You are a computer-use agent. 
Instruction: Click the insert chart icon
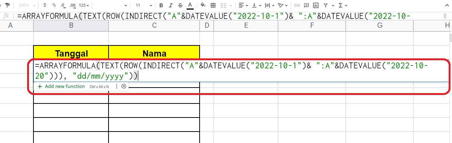coord(316,6)
